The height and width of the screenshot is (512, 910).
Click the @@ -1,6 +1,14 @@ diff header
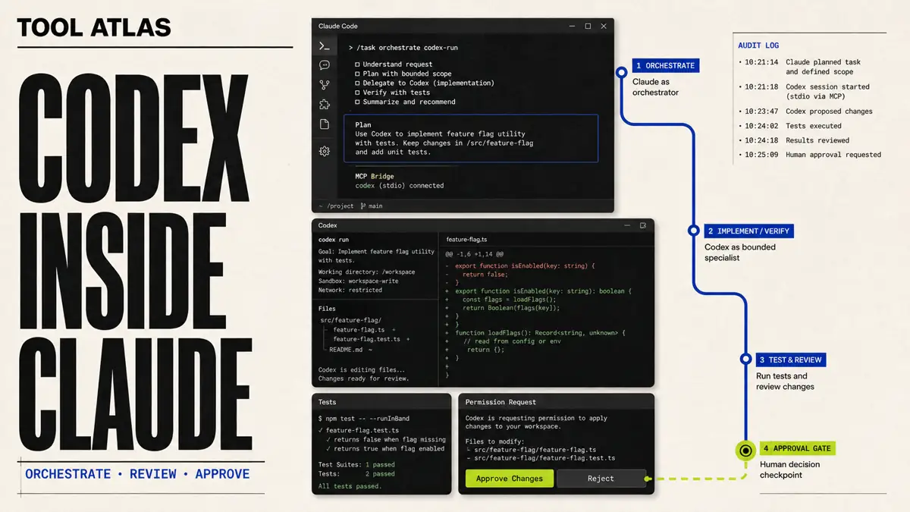coord(475,254)
